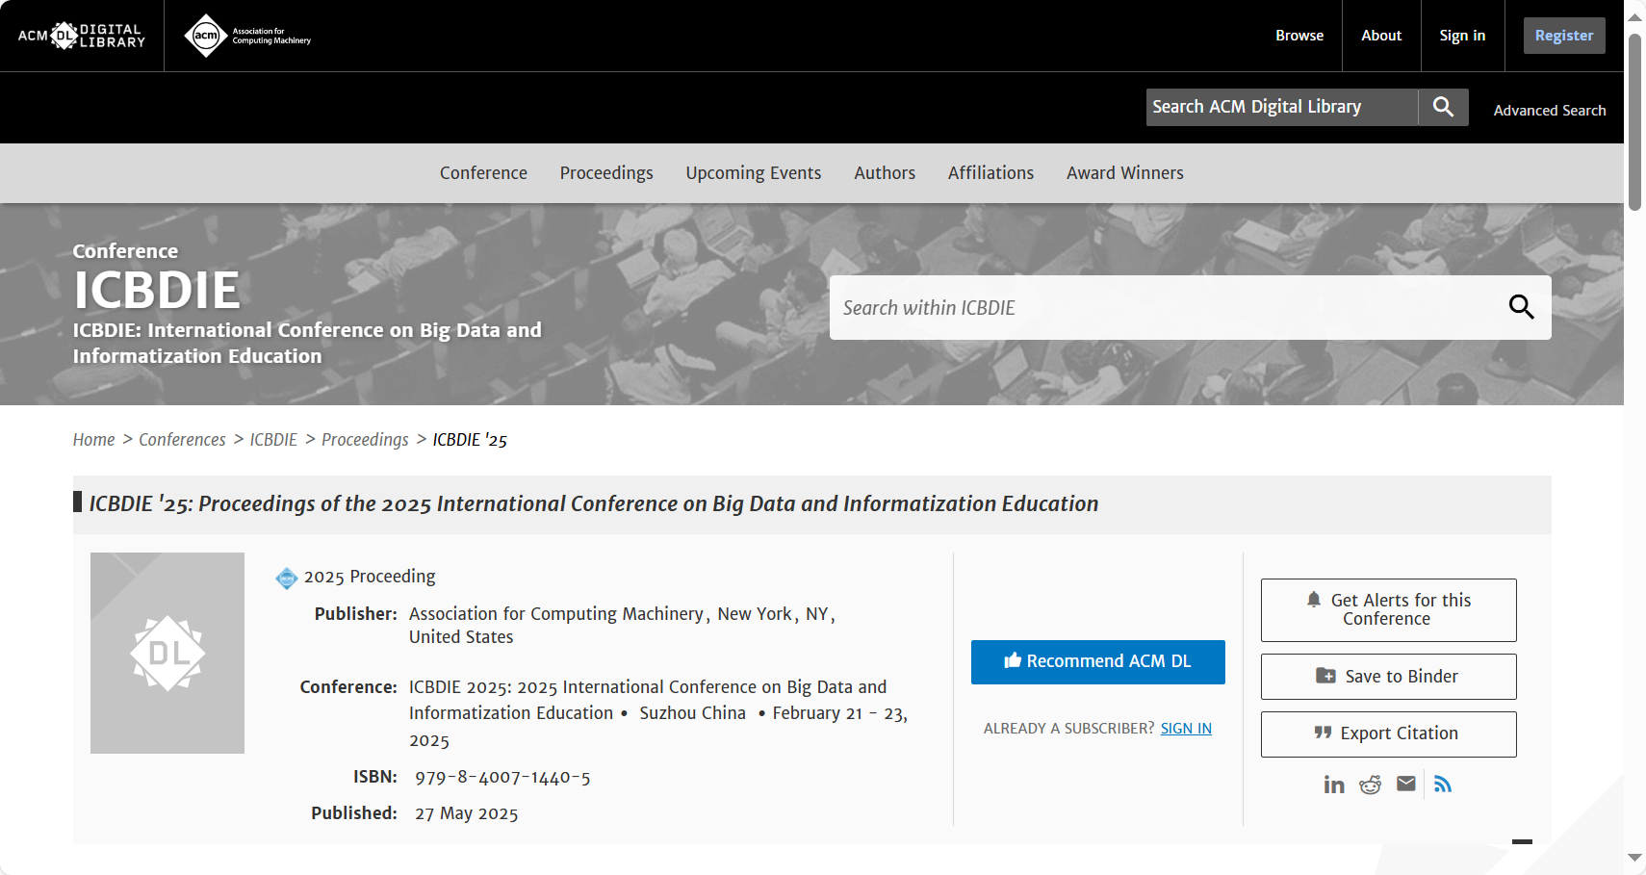
Task: Open the RSS feed icon
Action: (1442, 784)
